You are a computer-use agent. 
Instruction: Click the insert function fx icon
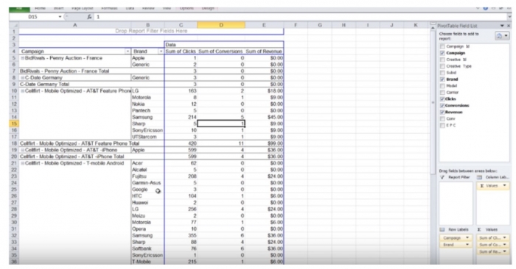[x=89, y=17]
